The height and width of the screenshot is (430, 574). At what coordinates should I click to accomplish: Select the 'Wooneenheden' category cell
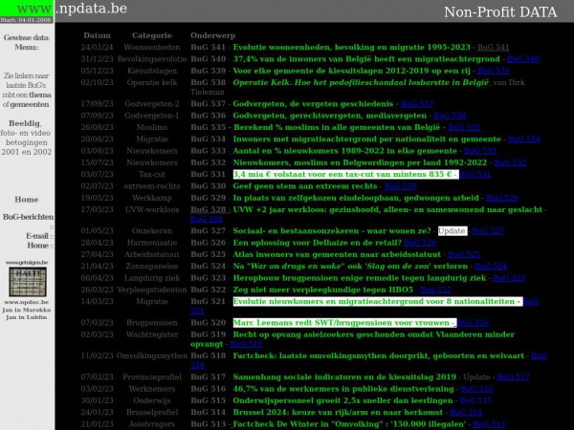pos(152,47)
